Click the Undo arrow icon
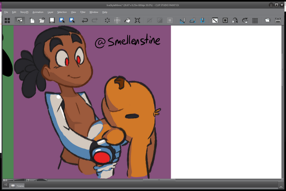This screenshot has height=191, width=286. coord(85,20)
